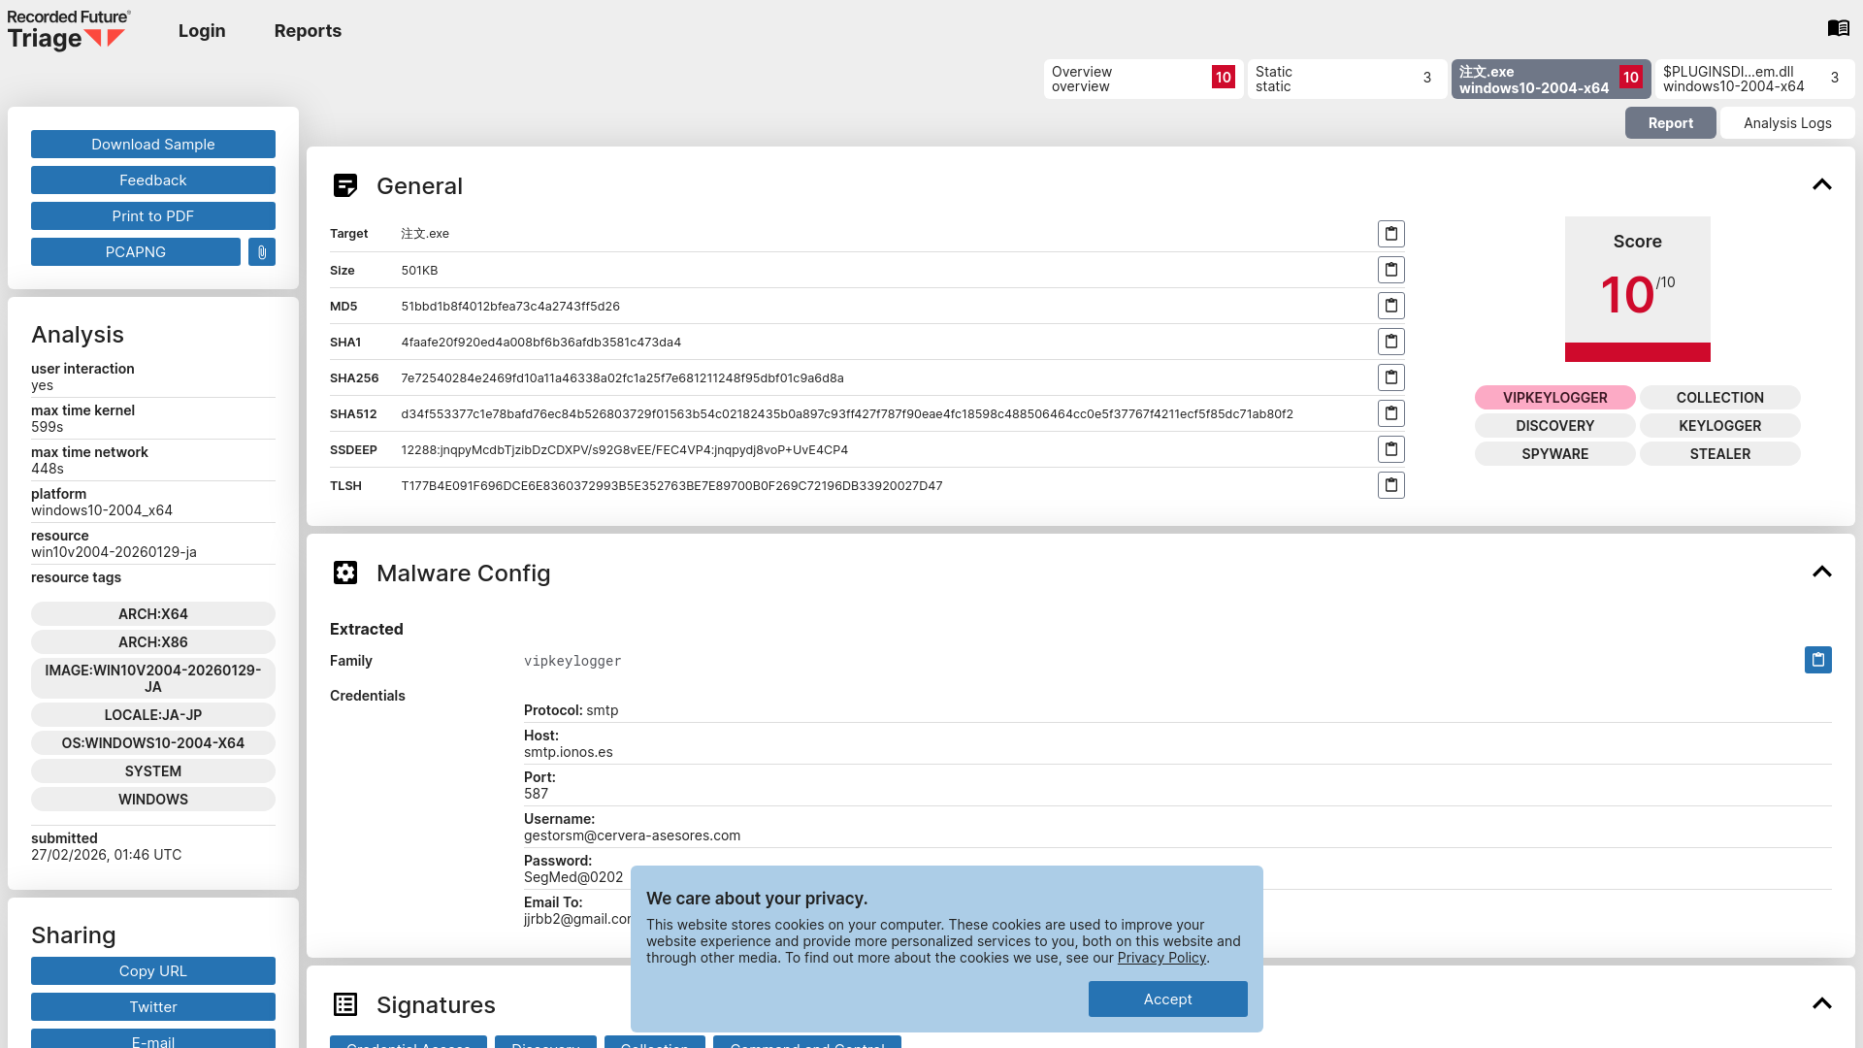Click the Recorded Future Triage logo

click(68, 29)
